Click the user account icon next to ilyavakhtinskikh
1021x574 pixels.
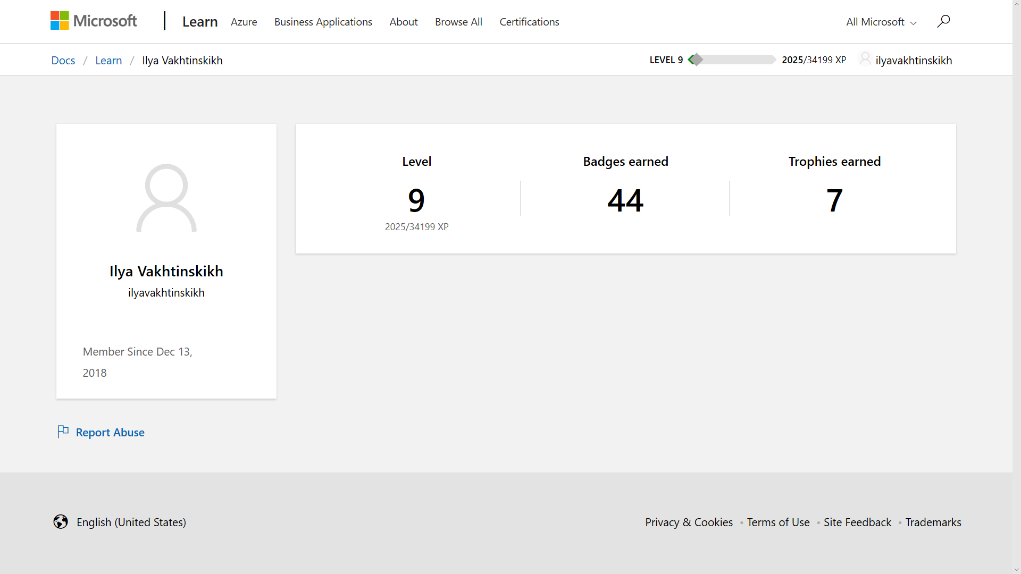click(x=865, y=59)
